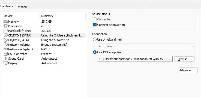Screen dimensions: 201x98
Task: Select the Network Adapter 2 label
Action: [x=21, y=49]
